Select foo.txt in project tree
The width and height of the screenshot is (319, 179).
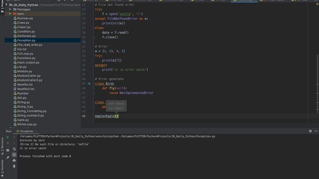click(21, 49)
